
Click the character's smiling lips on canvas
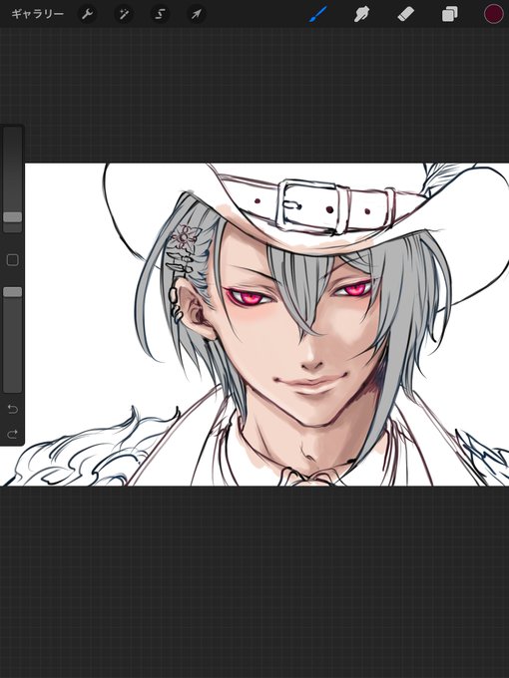tap(308, 384)
